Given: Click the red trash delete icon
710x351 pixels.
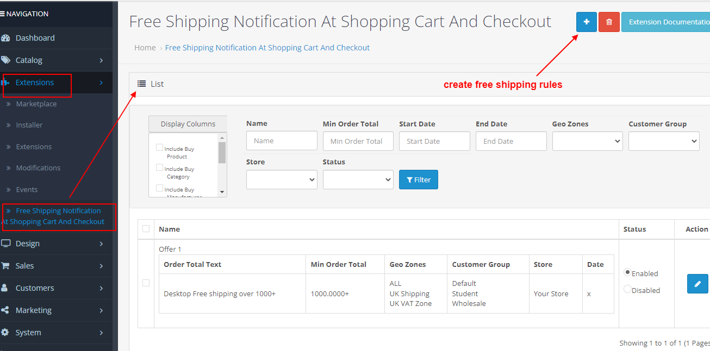Looking at the screenshot, I should pyautogui.click(x=609, y=22).
